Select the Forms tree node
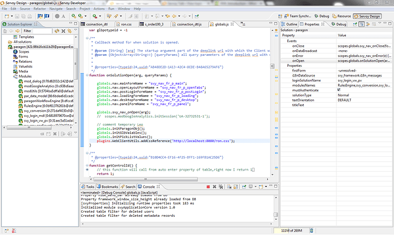Screen dimensions: 394x235 click(x=21, y=56)
